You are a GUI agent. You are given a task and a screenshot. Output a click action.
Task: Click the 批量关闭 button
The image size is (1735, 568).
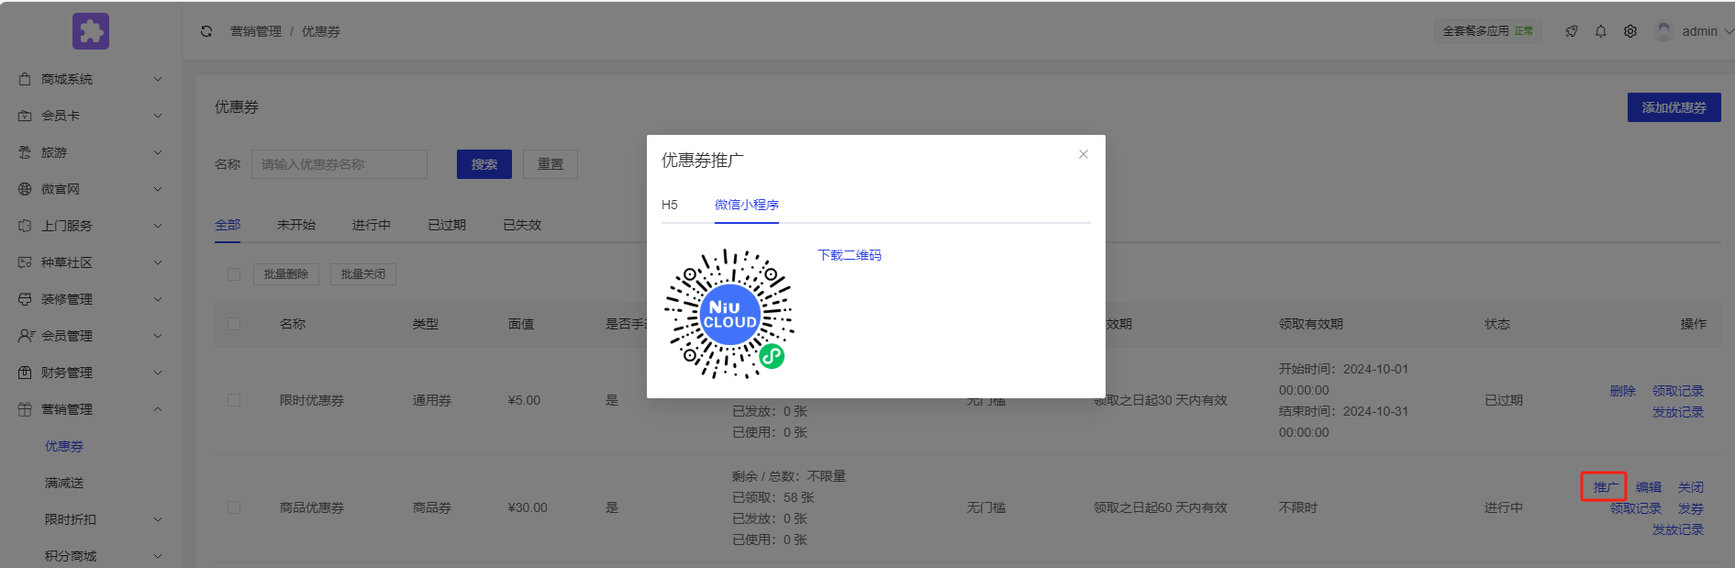point(363,274)
